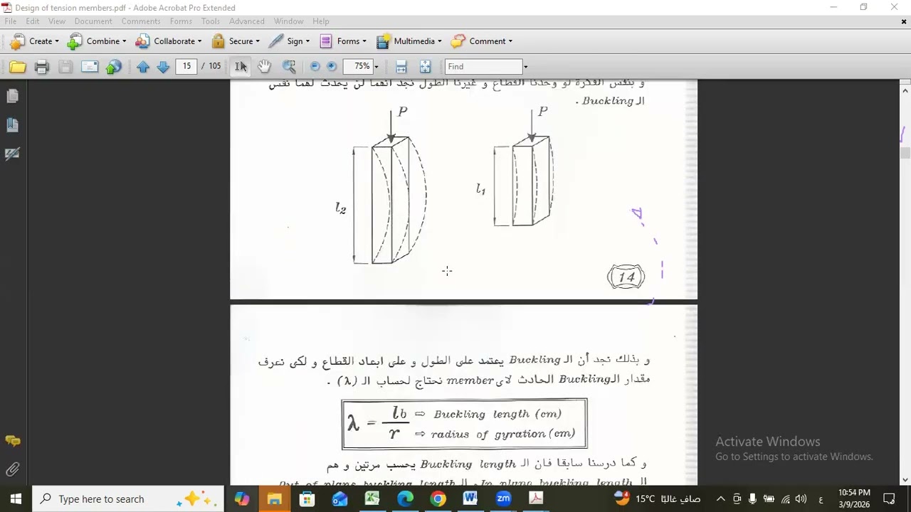Image resolution: width=911 pixels, height=512 pixels.
Task: Open Google Chrome from the taskbar
Action: 438,498
